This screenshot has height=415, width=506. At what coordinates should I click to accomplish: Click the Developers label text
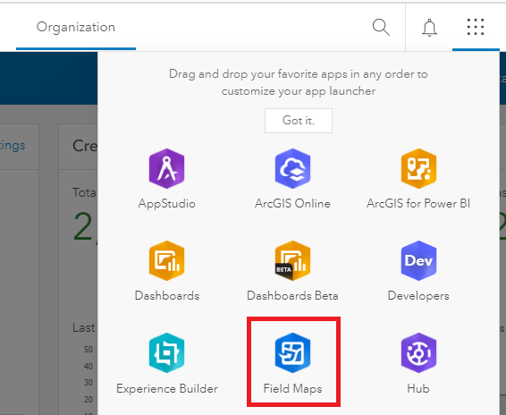point(418,296)
